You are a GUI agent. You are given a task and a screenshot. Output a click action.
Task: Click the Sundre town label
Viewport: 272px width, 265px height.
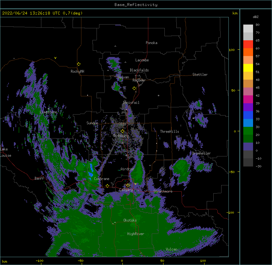[92, 123]
